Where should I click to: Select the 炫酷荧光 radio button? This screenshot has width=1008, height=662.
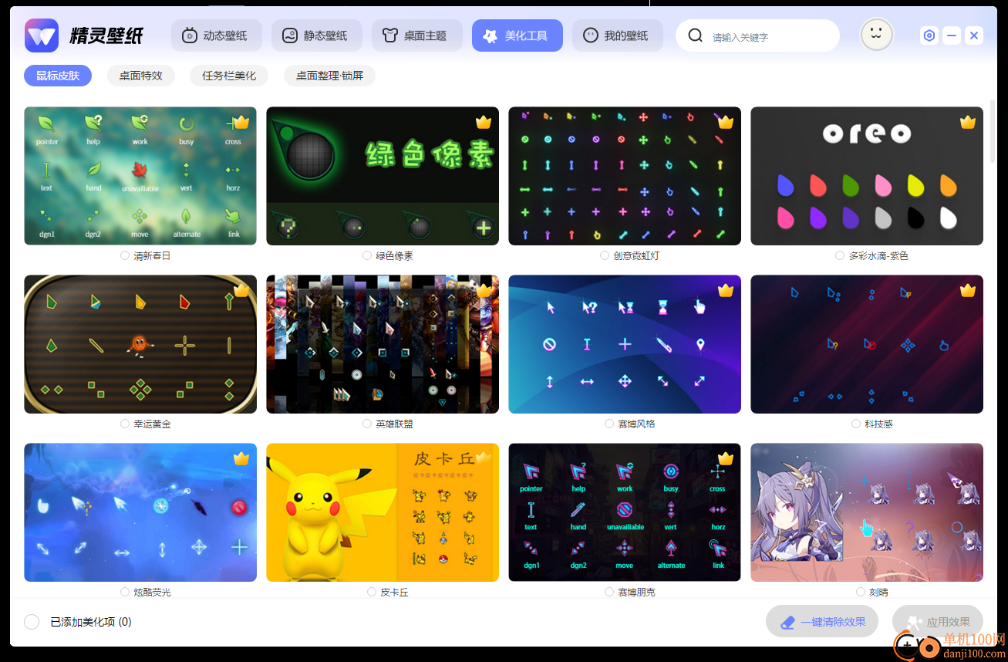click(125, 592)
